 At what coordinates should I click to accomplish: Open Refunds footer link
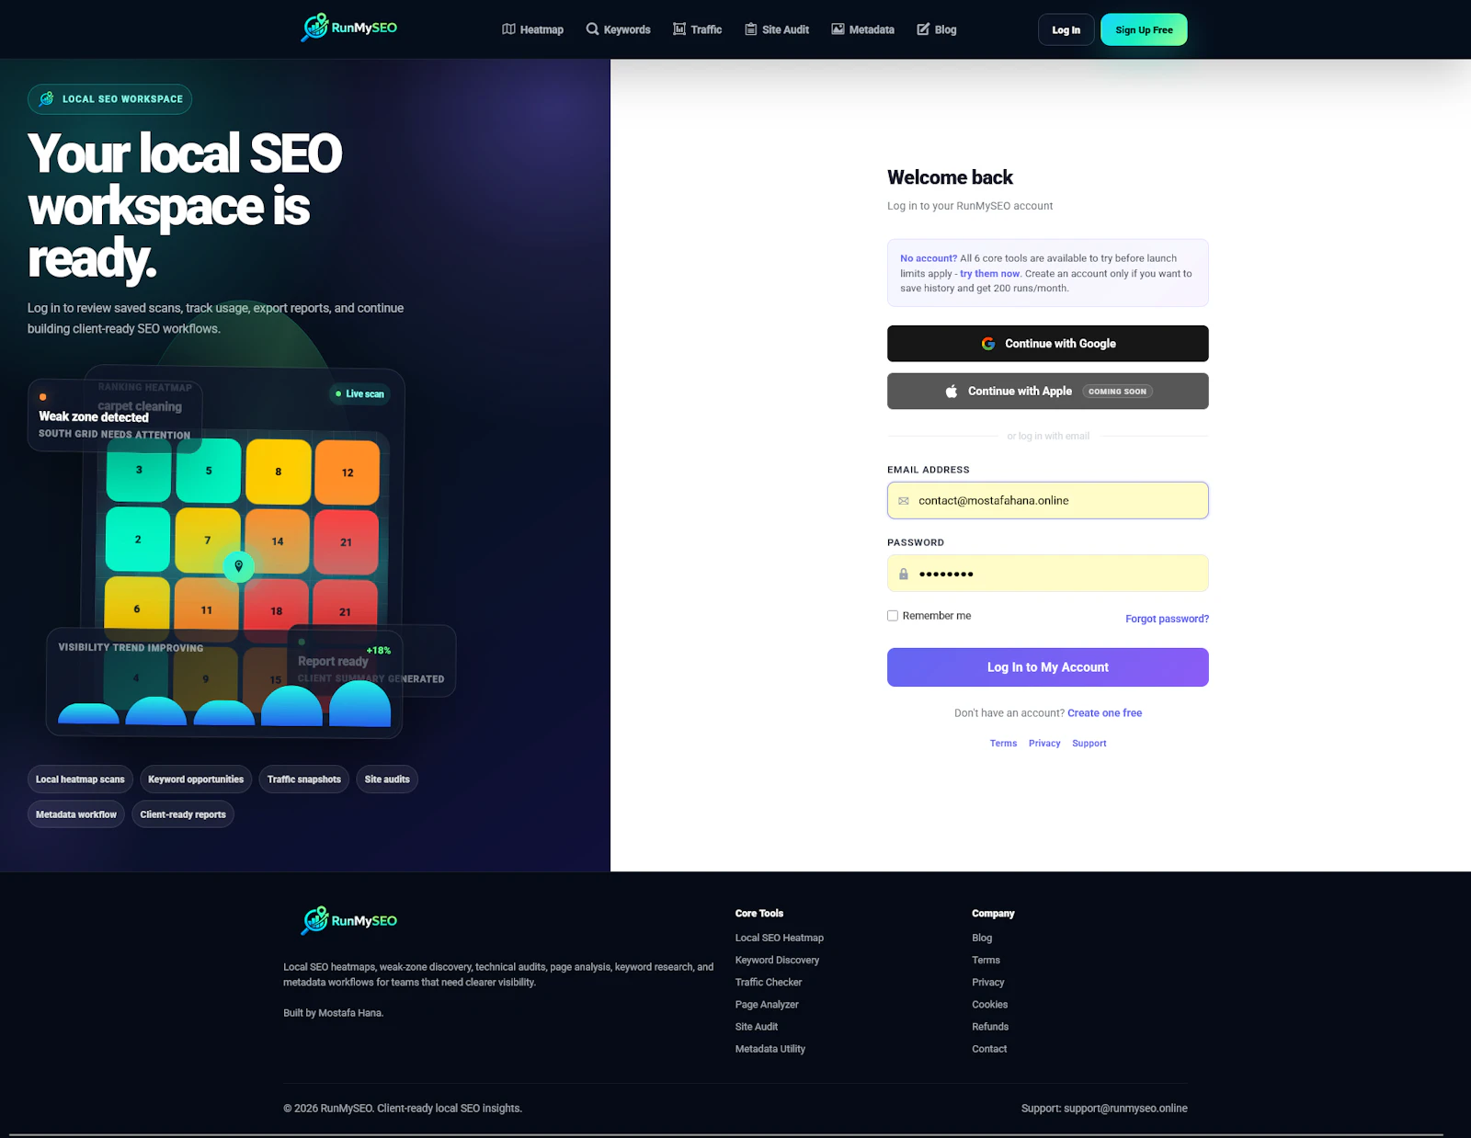tap(990, 1027)
